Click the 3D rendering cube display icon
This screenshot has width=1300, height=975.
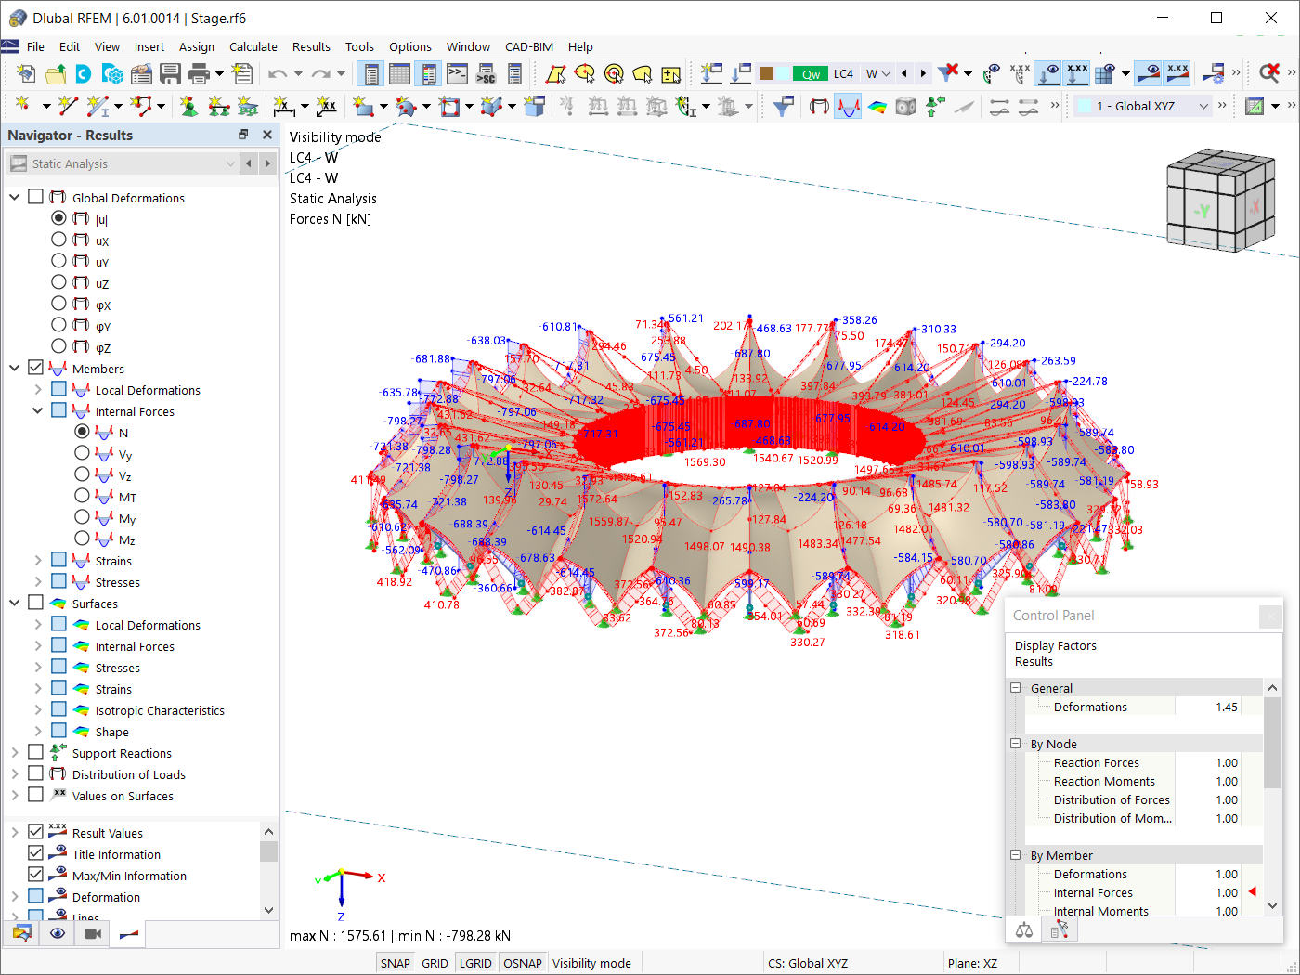tap(905, 105)
